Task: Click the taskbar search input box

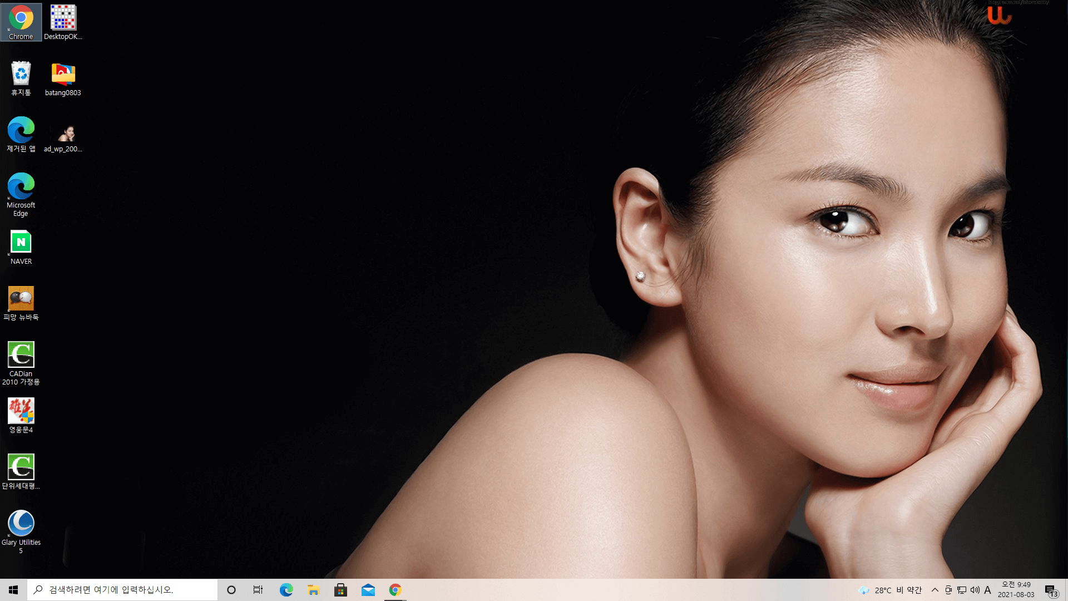Action: coord(122,590)
